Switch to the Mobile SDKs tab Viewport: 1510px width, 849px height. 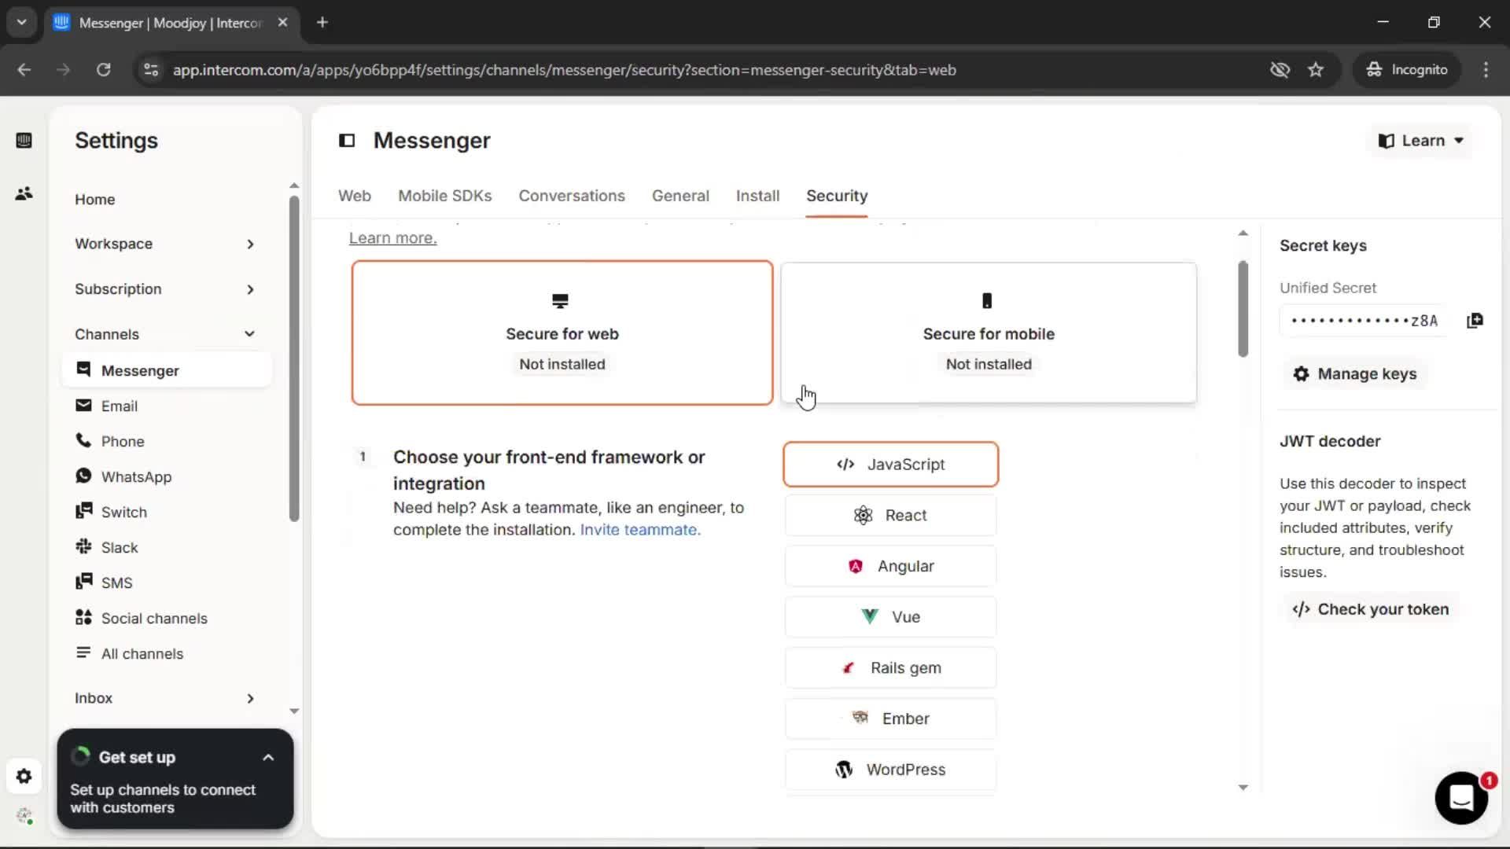tap(445, 196)
